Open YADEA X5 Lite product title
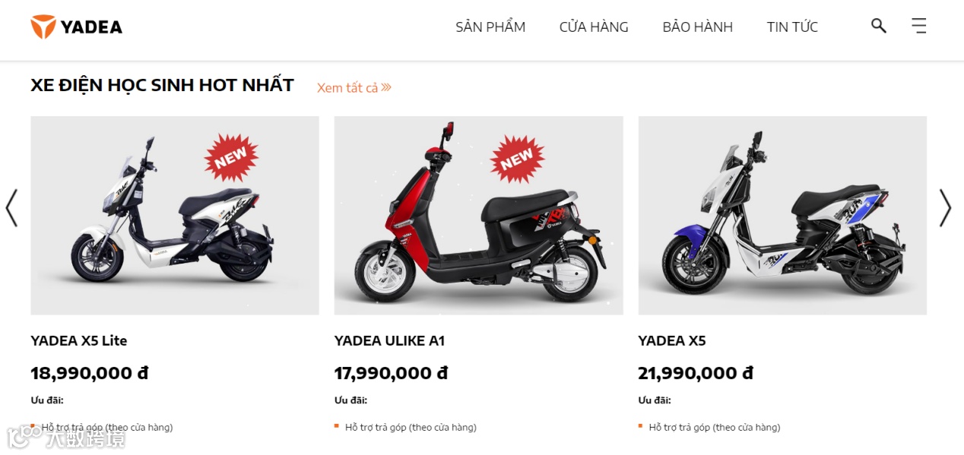Screen dimensions: 964x455 79,340
